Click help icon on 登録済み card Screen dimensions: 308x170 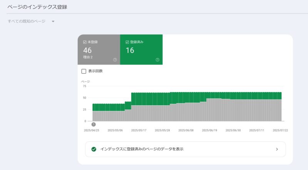157,60
